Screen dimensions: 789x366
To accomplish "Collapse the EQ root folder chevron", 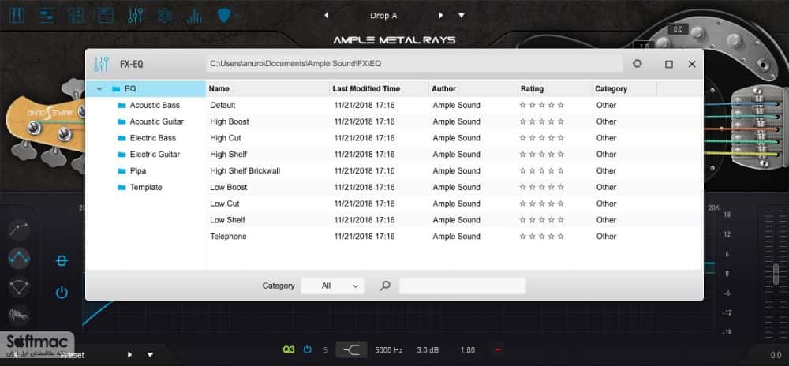I will [99, 89].
